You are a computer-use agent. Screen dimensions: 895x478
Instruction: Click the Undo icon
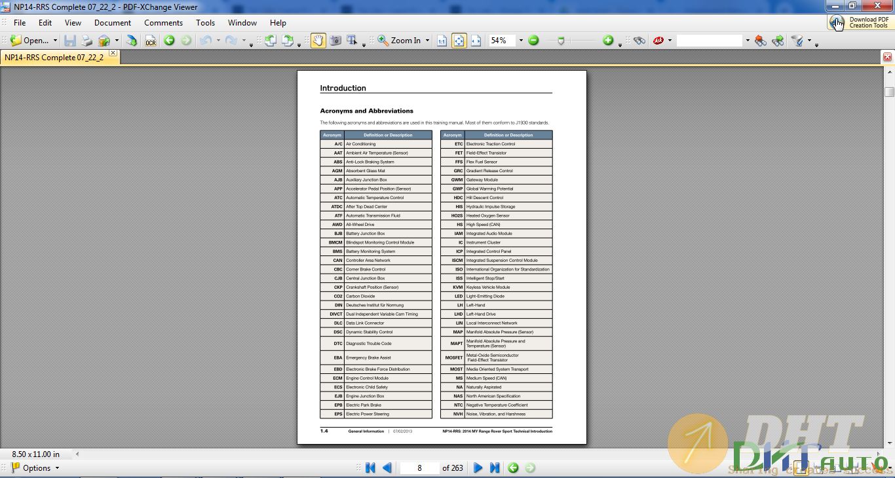pos(205,41)
